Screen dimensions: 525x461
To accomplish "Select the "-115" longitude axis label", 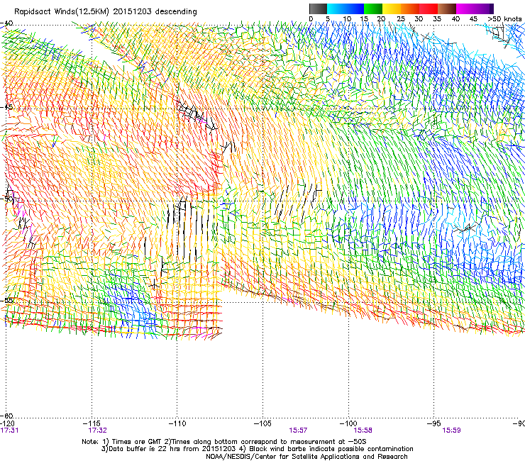I will 93,424.
